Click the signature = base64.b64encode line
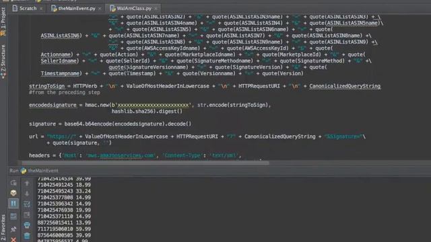 (110, 124)
